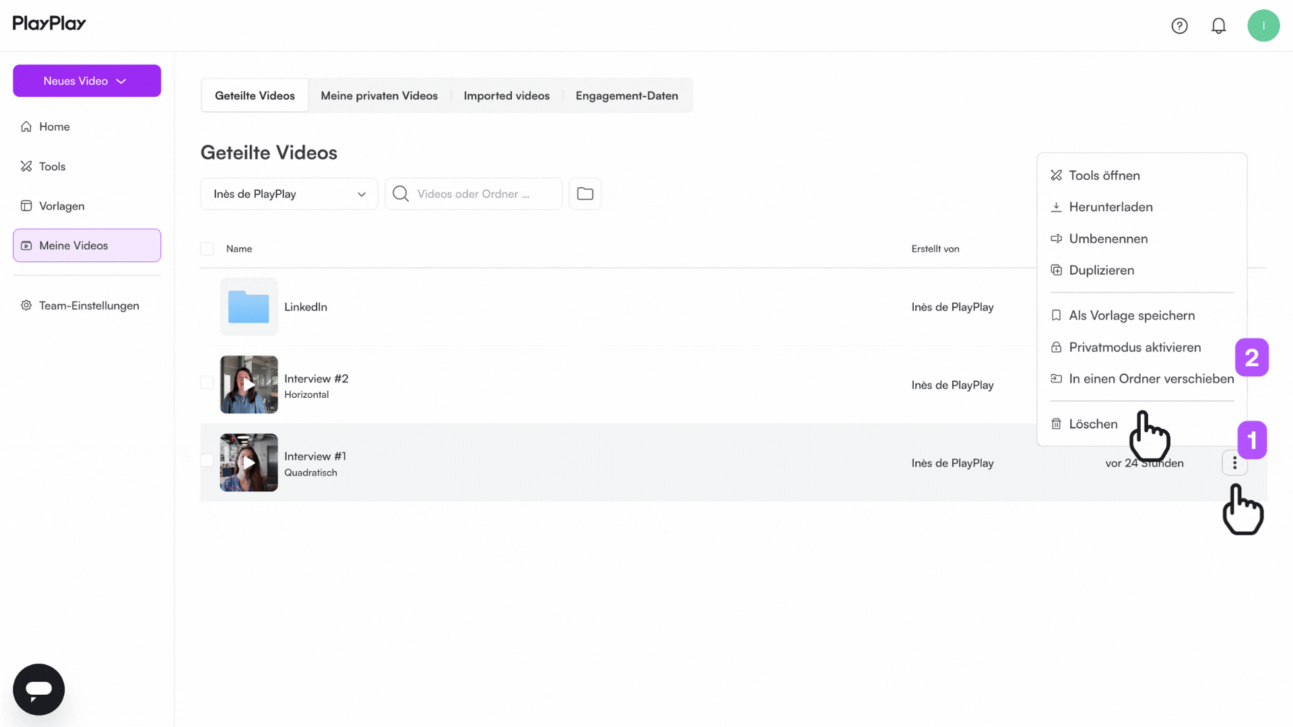Click the Tools sidebar icon
1293x727 pixels.
tap(26, 166)
